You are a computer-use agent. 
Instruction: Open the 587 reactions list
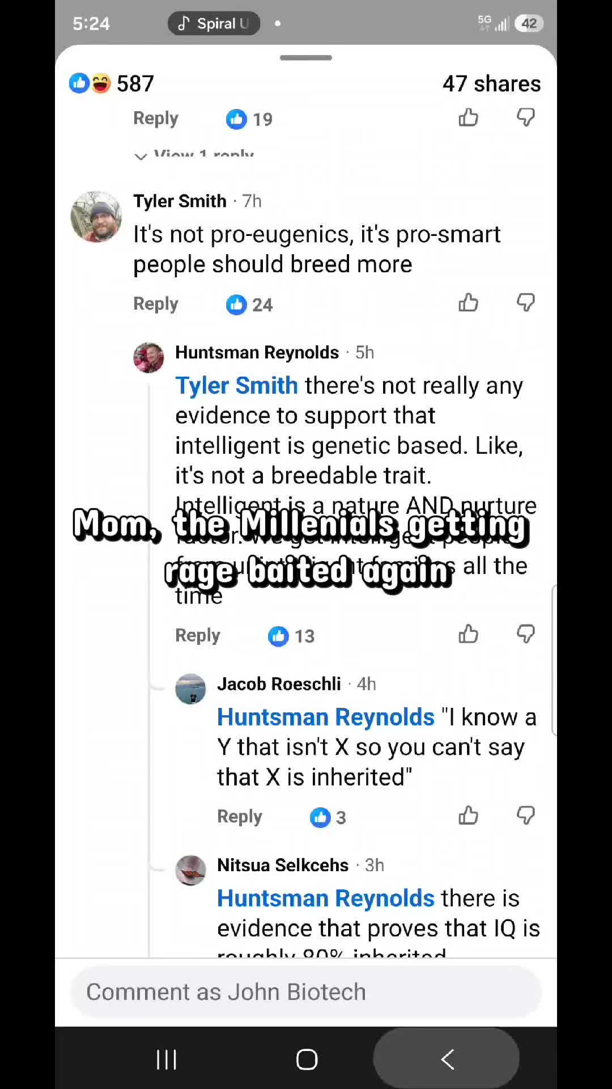(x=111, y=83)
